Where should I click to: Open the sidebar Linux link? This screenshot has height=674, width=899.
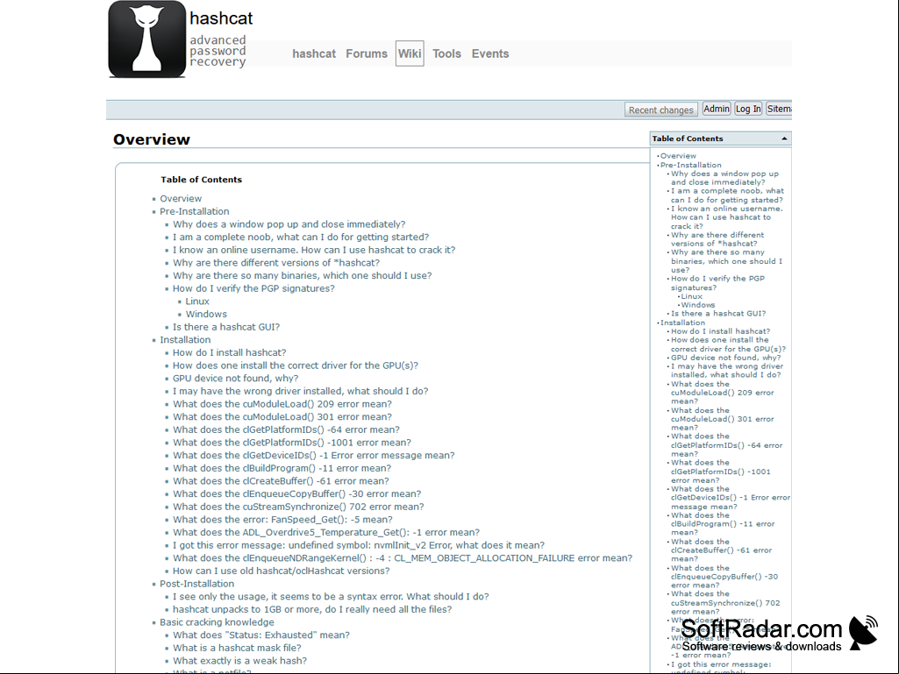coord(691,296)
